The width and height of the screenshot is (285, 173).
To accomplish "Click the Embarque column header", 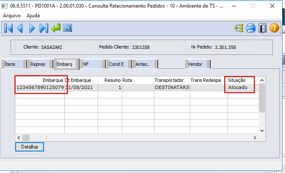I will click(x=40, y=80).
